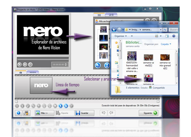Open the view options dropdown arrow in Explorer
This screenshot has height=137, width=191.
[x=161, y=36]
